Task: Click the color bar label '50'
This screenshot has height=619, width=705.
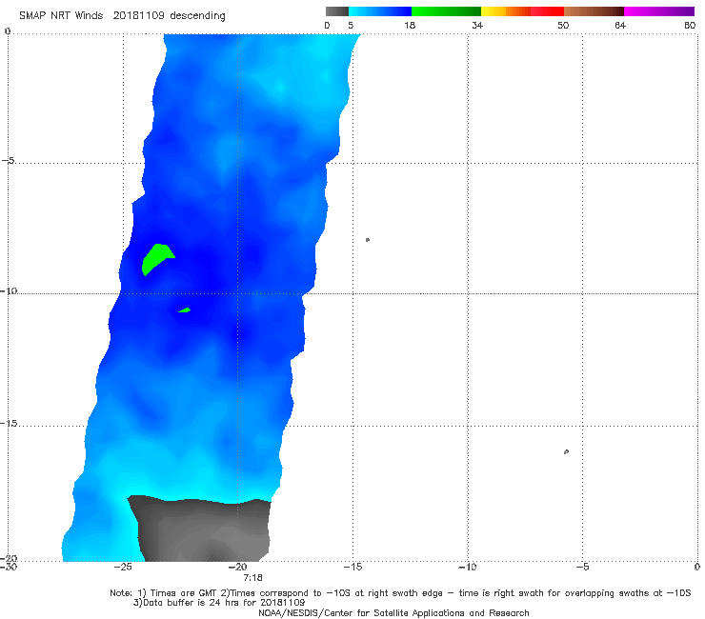Action: (563, 25)
